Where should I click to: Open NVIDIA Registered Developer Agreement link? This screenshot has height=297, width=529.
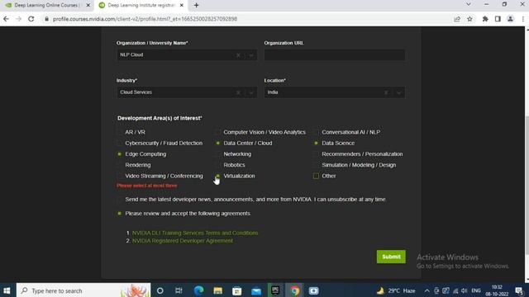(183, 241)
